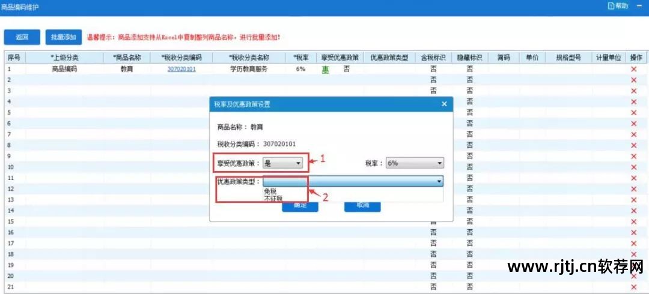Delete row 21 with its red X

tap(633, 287)
